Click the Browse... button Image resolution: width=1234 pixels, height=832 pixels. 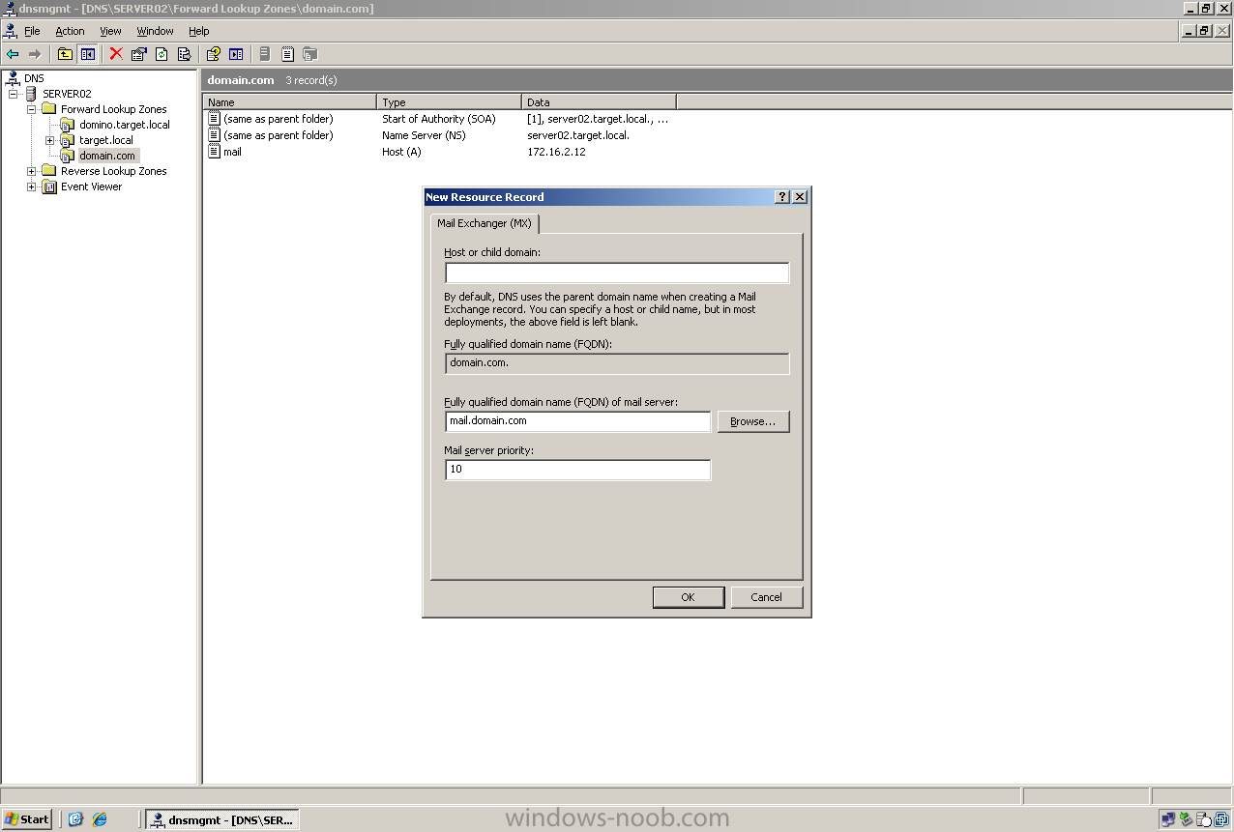(753, 421)
